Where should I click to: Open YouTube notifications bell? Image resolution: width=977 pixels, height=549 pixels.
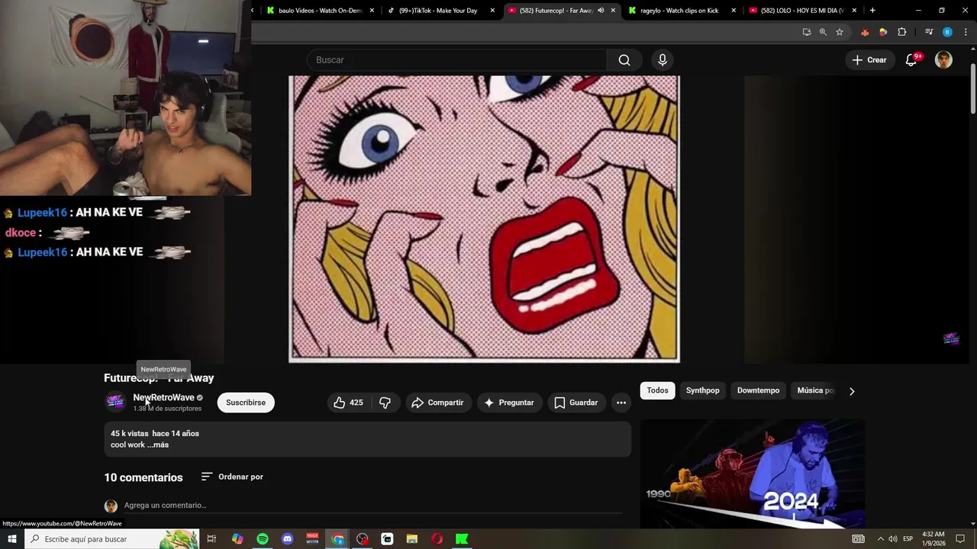[911, 60]
